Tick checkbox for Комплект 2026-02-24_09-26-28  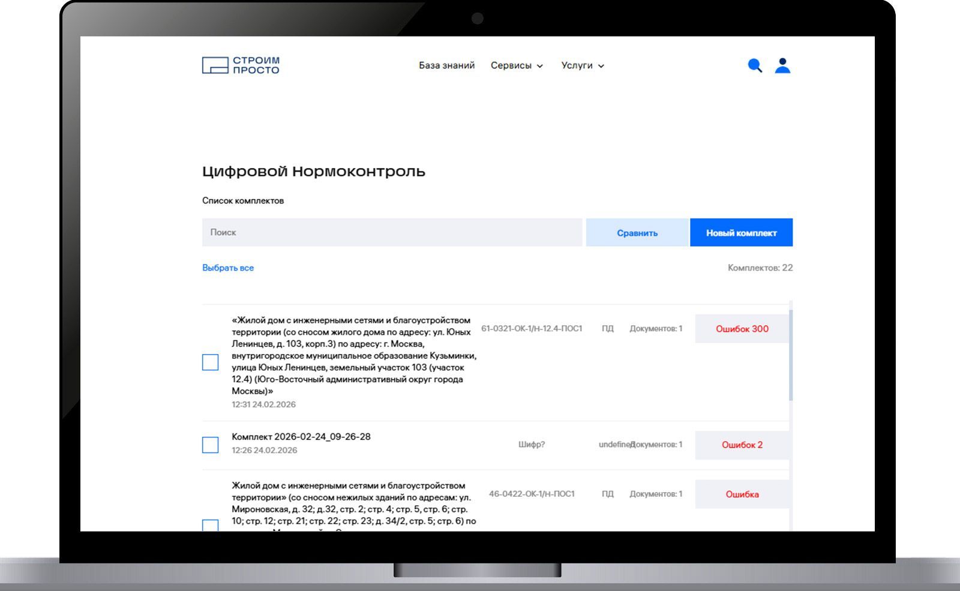[x=210, y=445]
